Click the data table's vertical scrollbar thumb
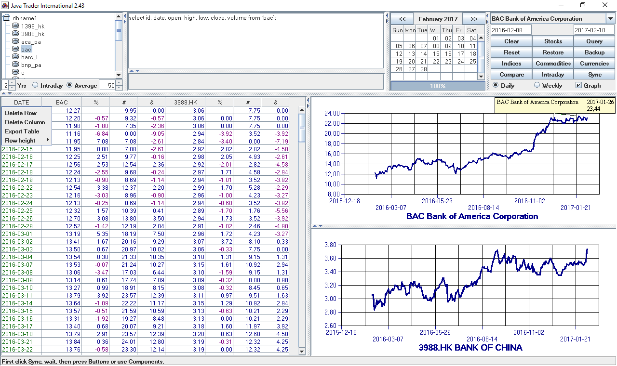 [x=302, y=128]
